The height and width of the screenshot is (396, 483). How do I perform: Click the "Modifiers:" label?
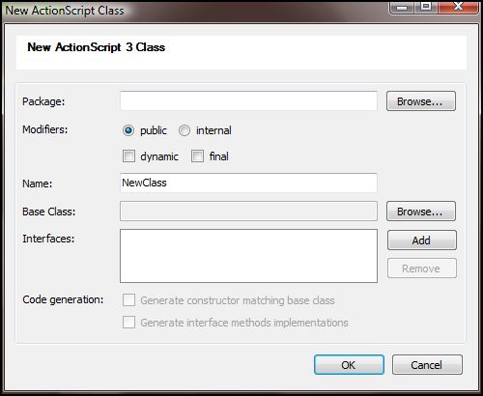[x=45, y=129]
